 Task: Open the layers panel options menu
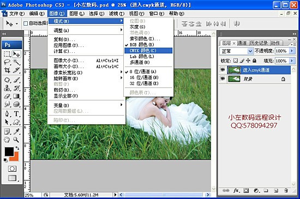[x=293, y=44]
